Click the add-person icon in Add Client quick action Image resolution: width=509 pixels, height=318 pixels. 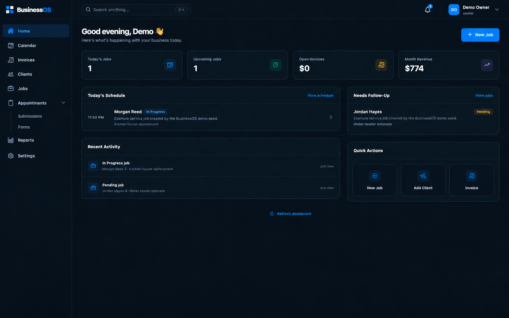[x=423, y=176]
